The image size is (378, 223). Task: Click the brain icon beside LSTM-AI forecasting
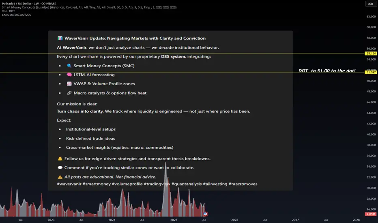pyautogui.click(x=69, y=75)
